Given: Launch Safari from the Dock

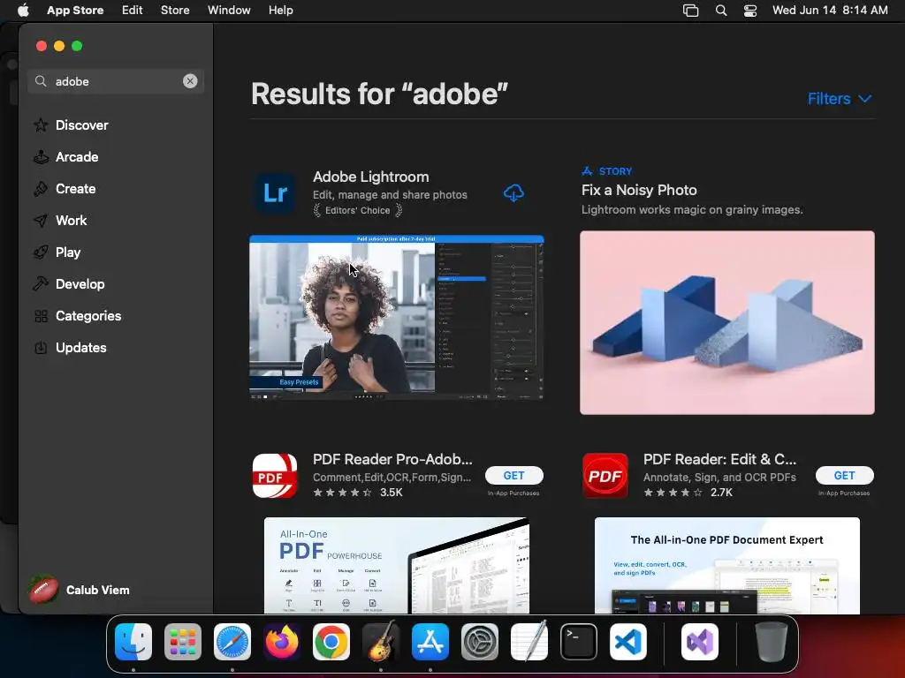Looking at the screenshot, I should pos(232,642).
